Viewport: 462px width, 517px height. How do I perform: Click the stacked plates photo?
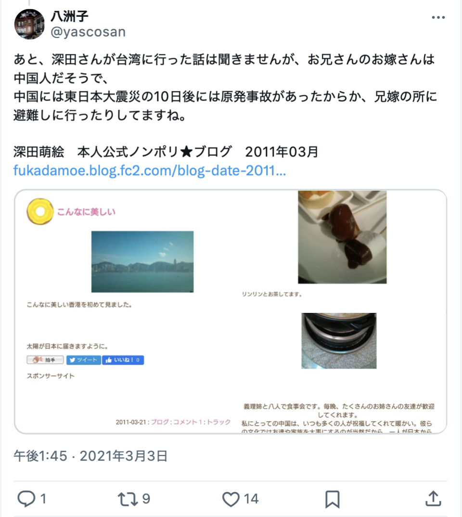[339, 341]
